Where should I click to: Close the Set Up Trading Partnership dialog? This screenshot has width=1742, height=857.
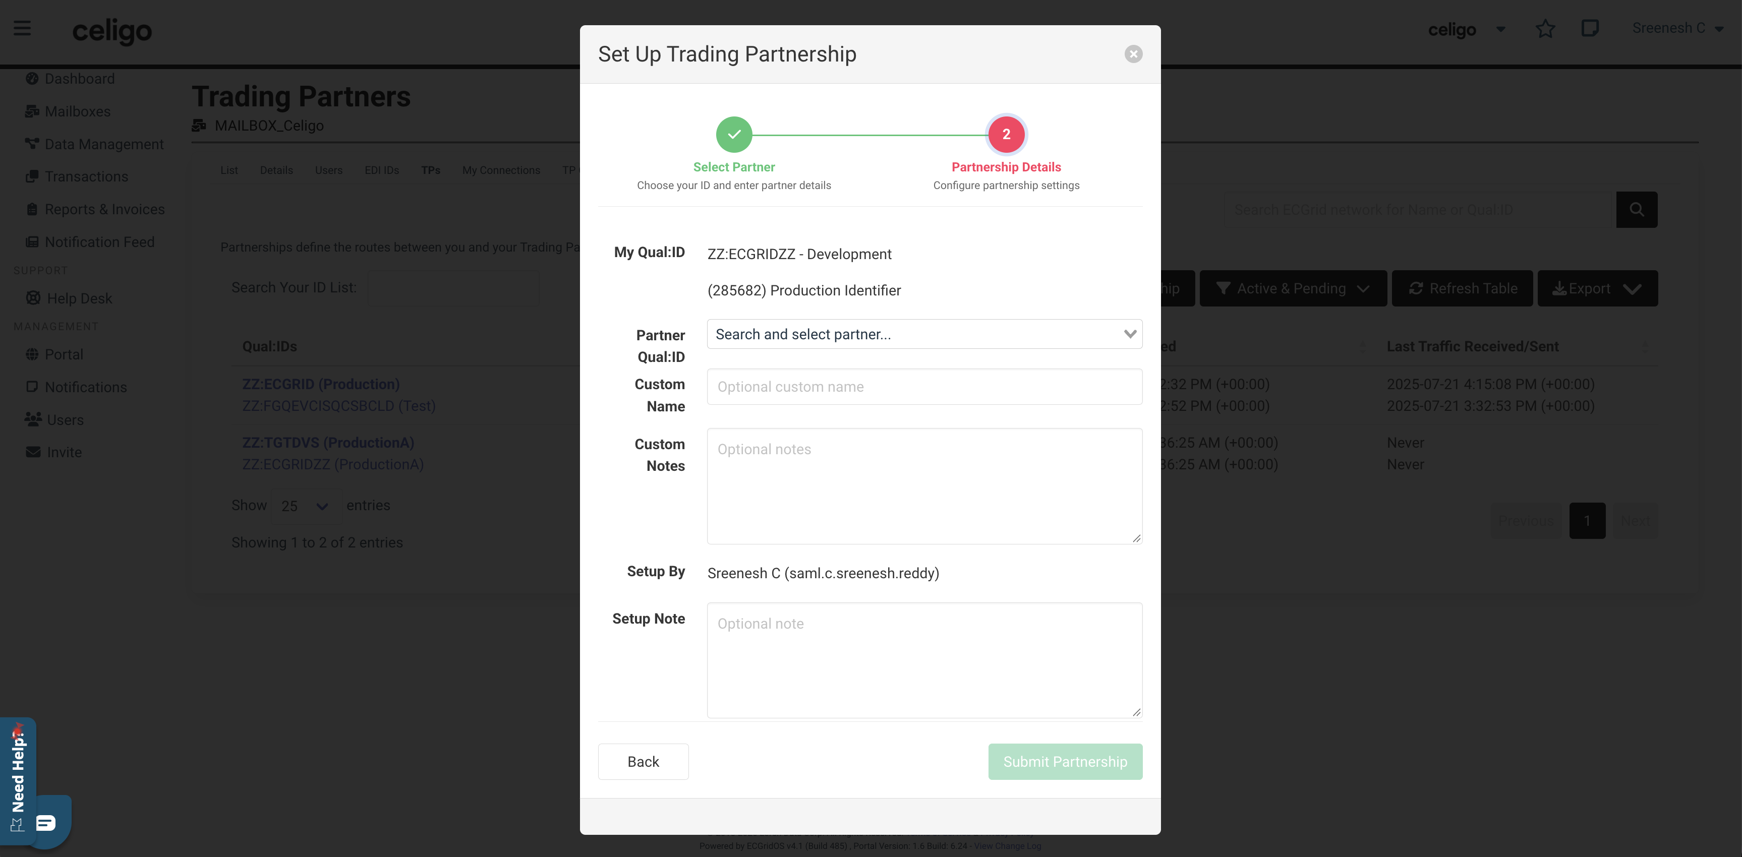[1133, 54]
